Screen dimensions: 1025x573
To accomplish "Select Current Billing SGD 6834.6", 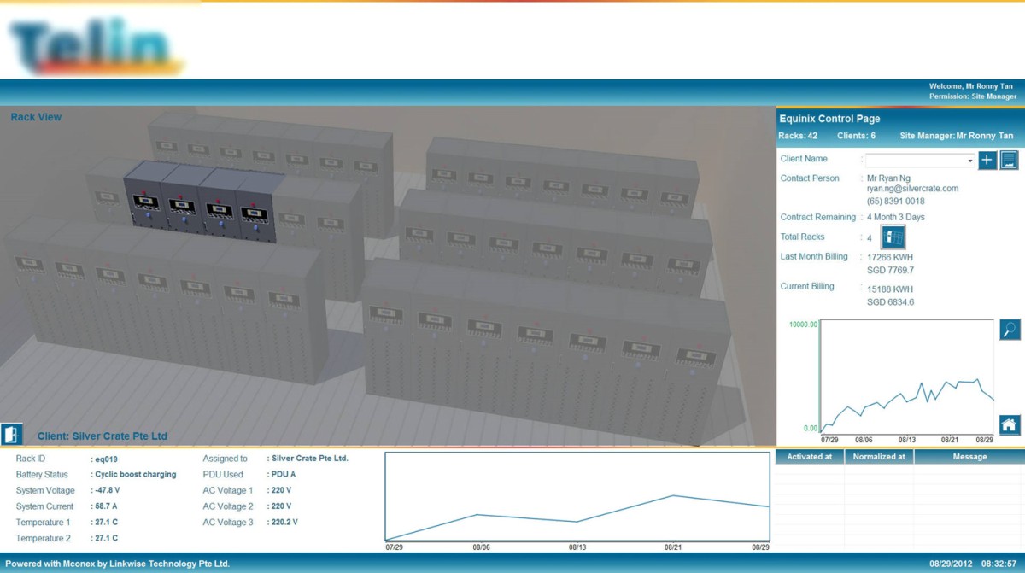I will 890,302.
